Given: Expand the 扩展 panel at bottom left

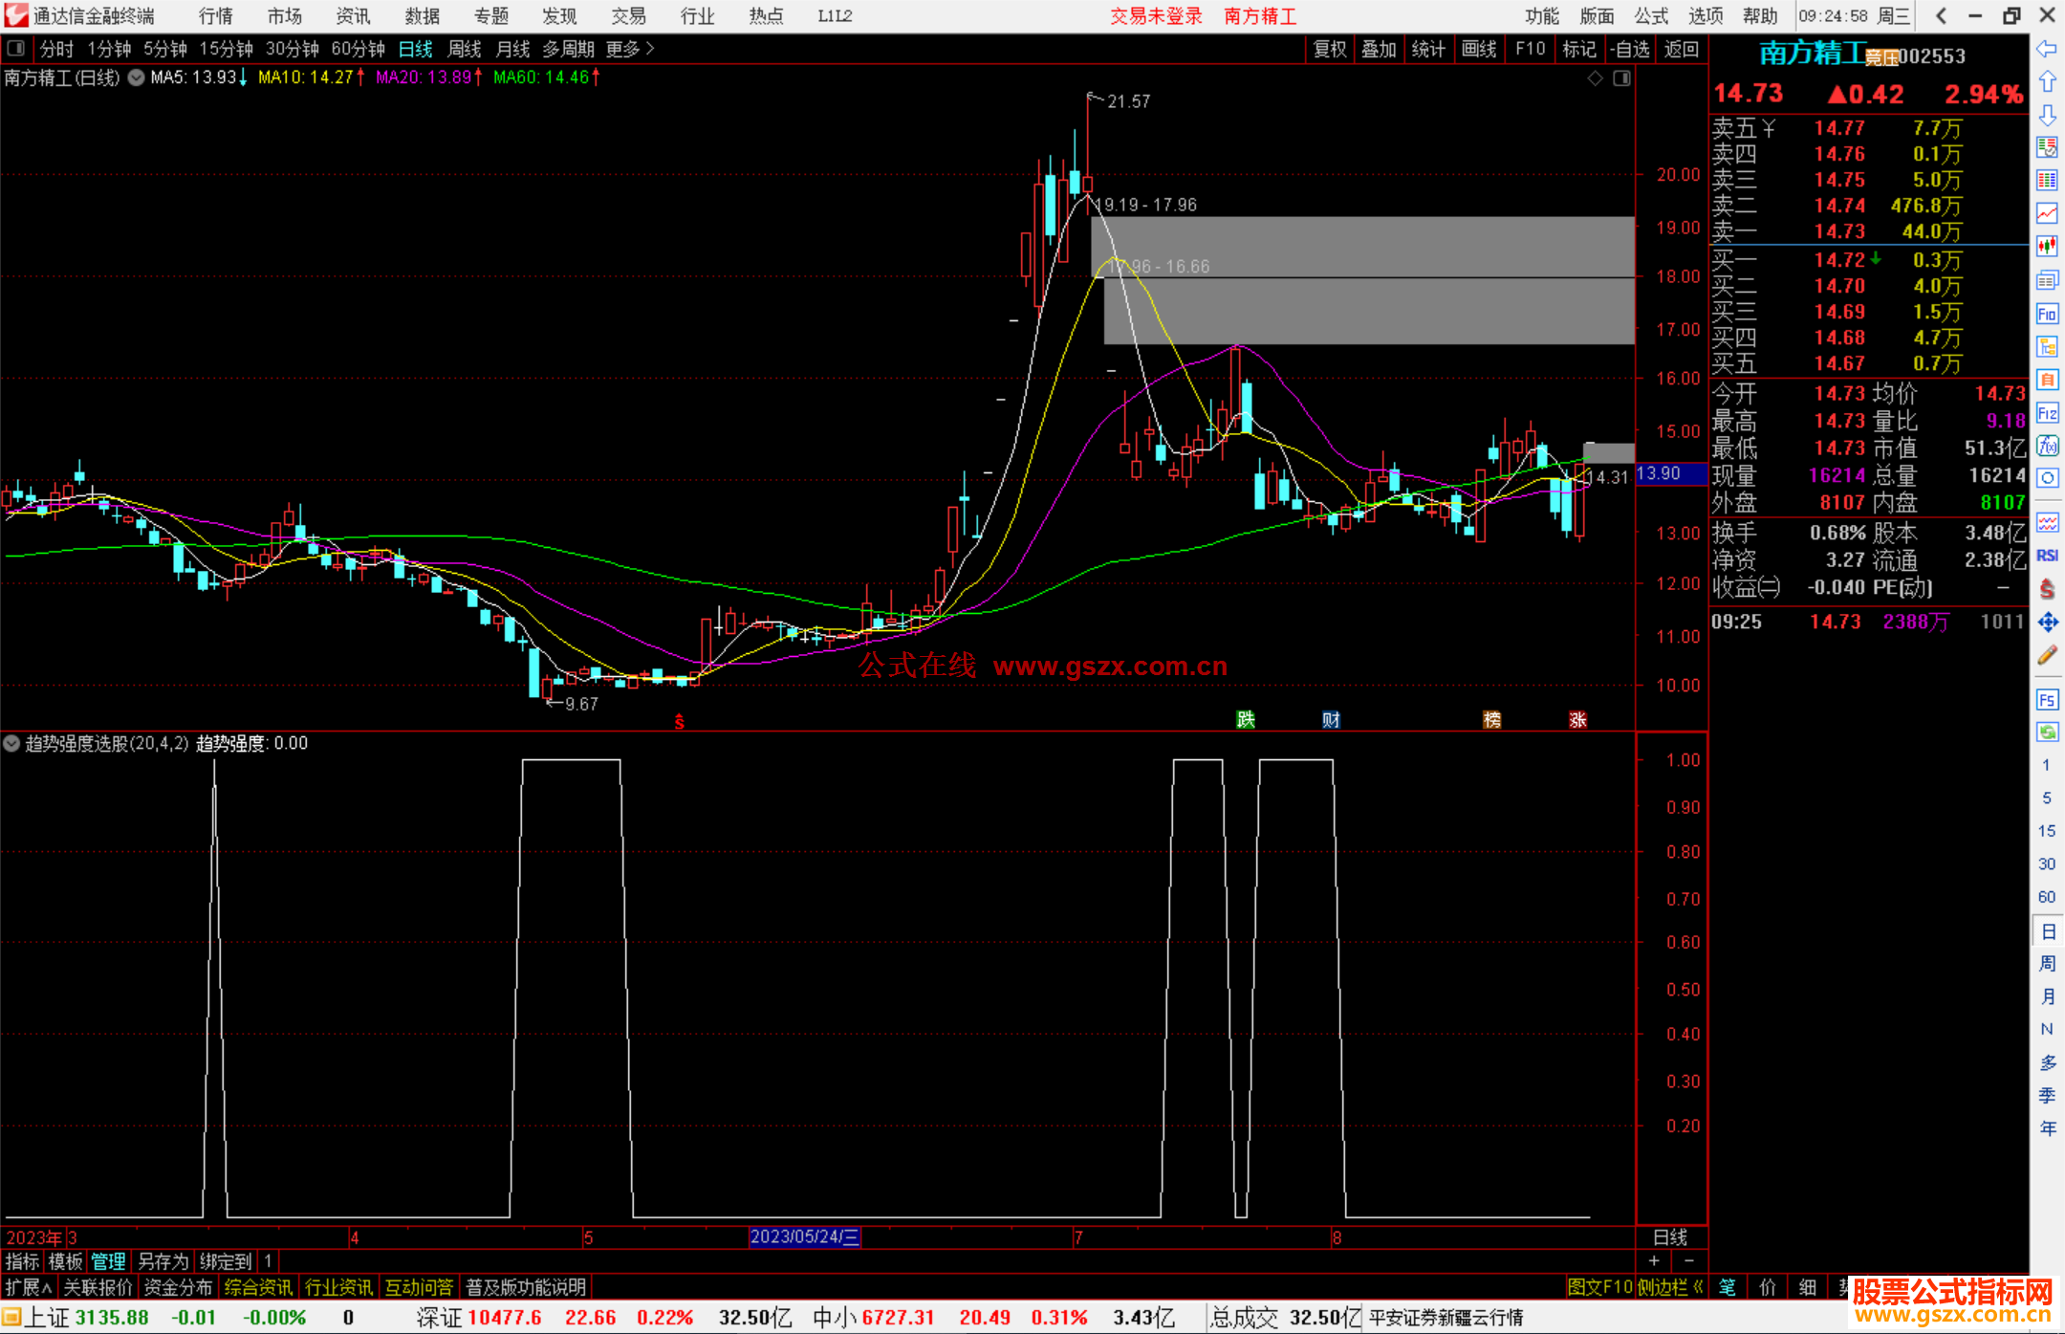Looking at the screenshot, I should click(28, 1287).
